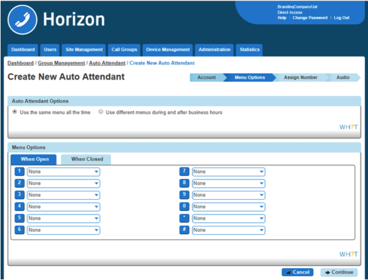The width and height of the screenshot is (368, 280).
Task: Click the key 0 badge icon
Action: point(184,206)
